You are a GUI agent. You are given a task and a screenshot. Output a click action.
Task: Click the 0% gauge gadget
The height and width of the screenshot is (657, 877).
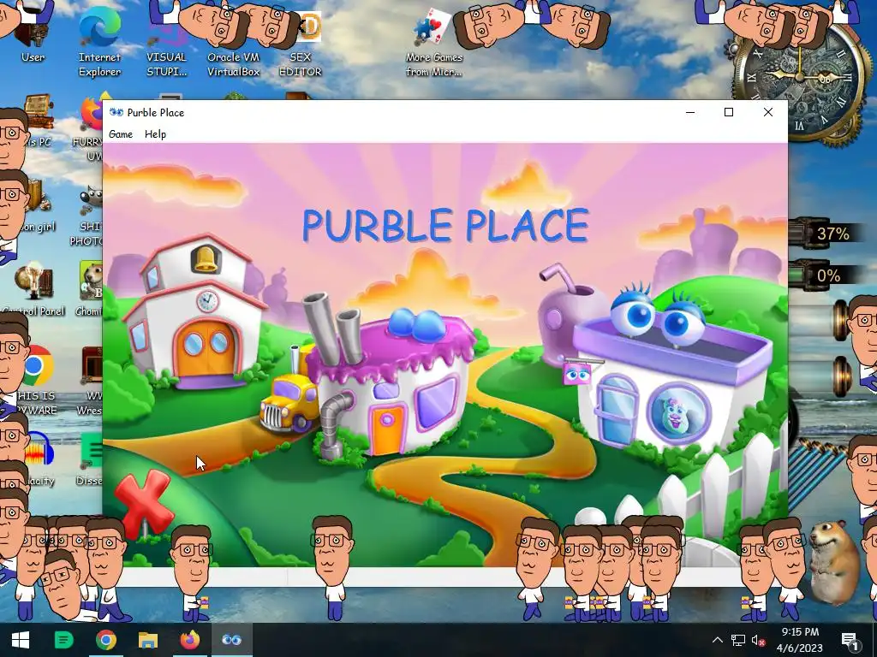click(825, 275)
